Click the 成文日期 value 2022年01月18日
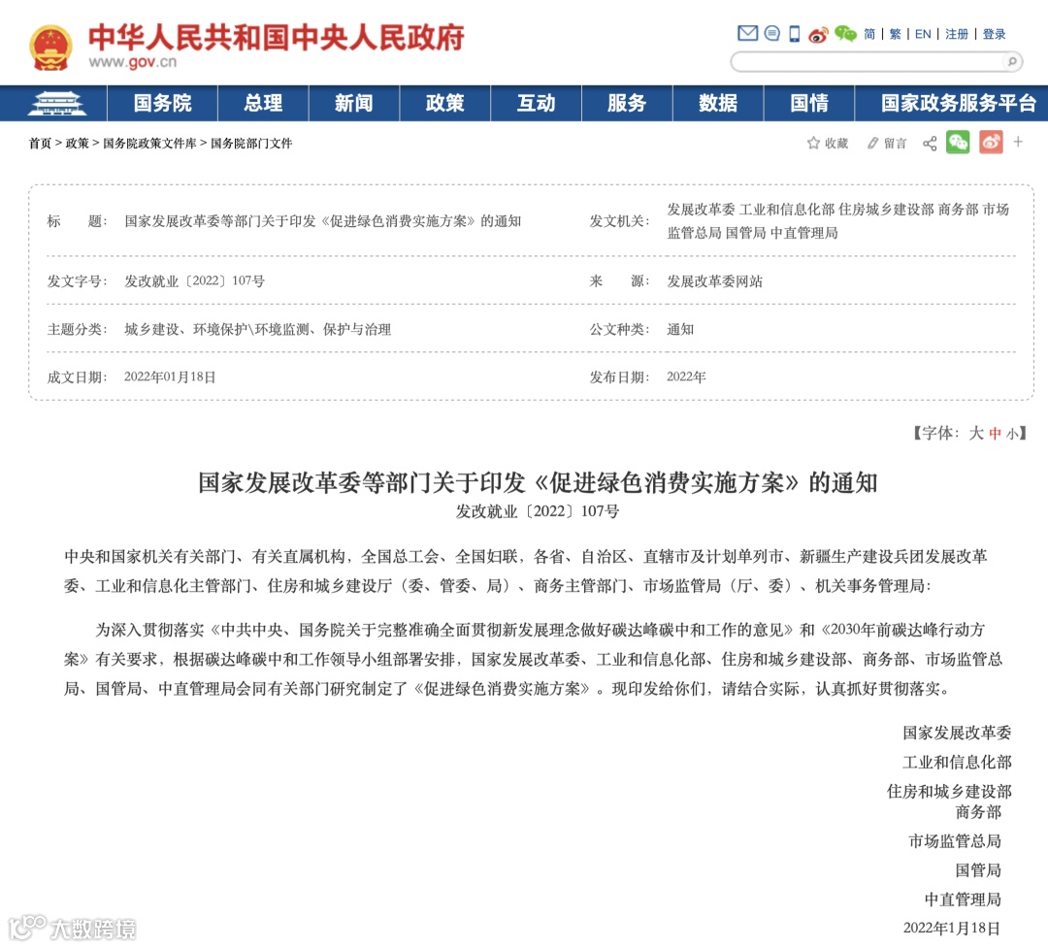 click(x=170, y=377)
